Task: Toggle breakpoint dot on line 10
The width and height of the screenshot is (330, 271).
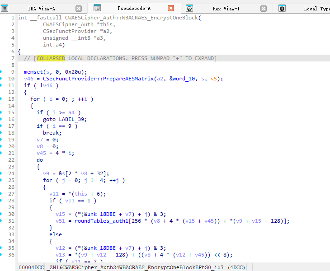Action: [x=1, y=79]
